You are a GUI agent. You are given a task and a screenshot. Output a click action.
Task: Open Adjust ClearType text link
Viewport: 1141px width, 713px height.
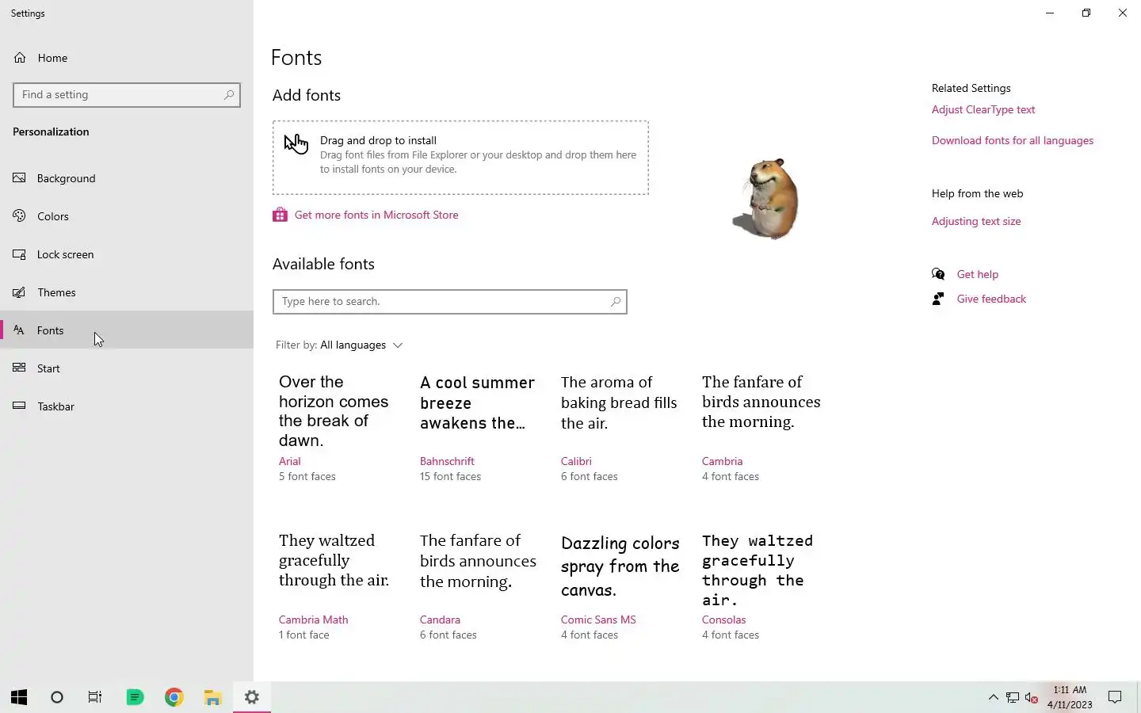(x=983, y=109)
